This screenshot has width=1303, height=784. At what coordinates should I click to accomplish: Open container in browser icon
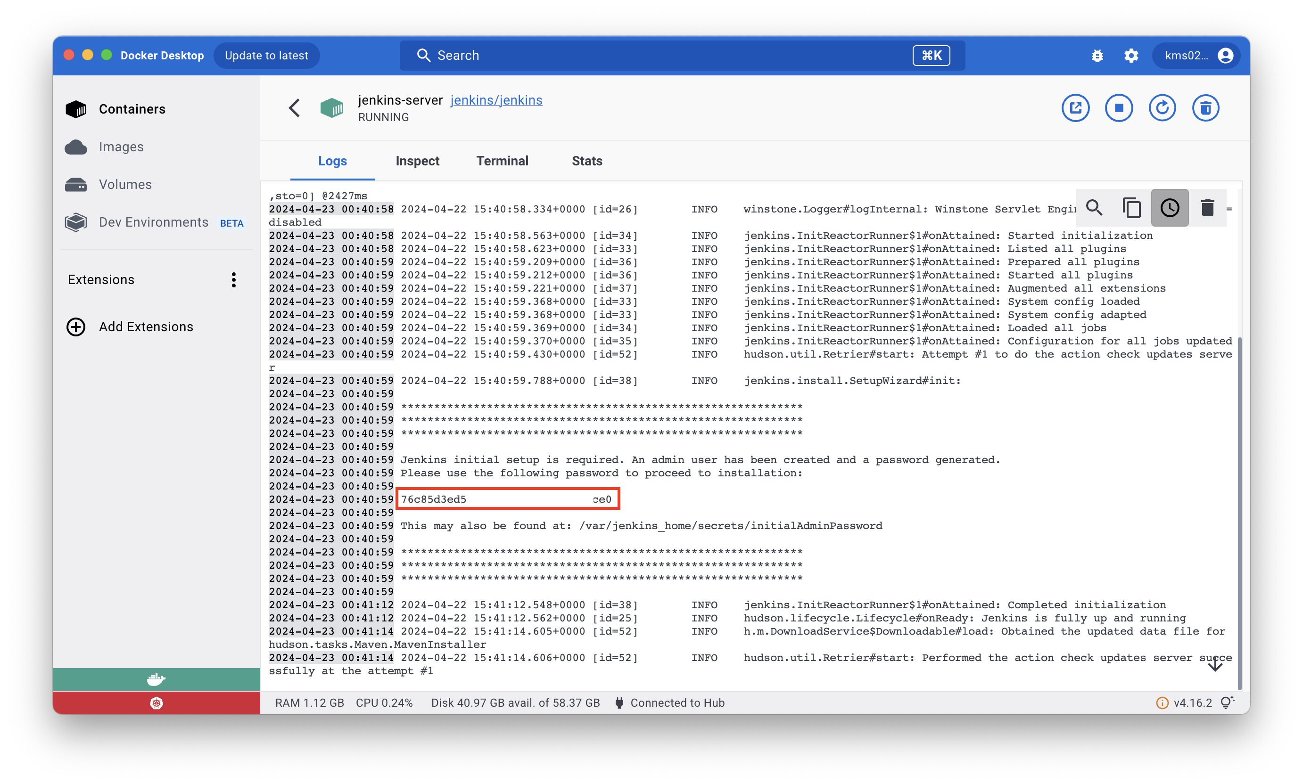click(x=1075, y=108)
